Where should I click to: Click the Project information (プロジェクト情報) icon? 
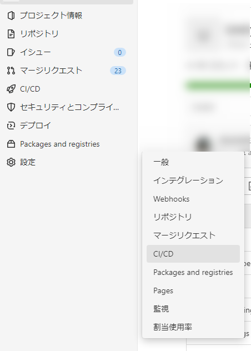(x=11, y=16)
